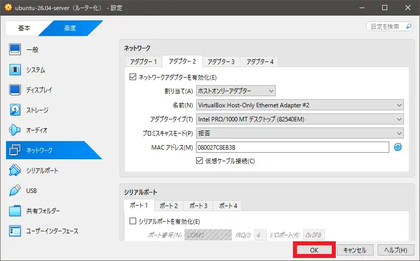Image resolution: width=420 pixels, height=261 pixels.
Task: Open the 割り当て dropdown (ホストオンリーアダプター)
Action: (x=236, y=91)
